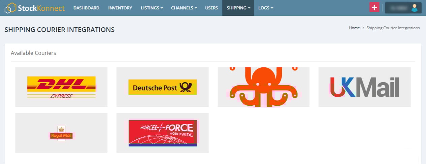Open the Users page

click(x=211, y=8)
